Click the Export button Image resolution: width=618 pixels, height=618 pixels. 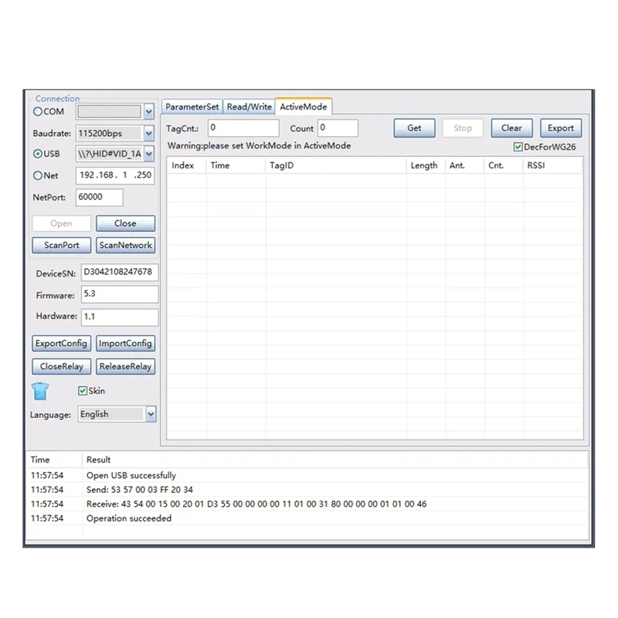(561, 128)
